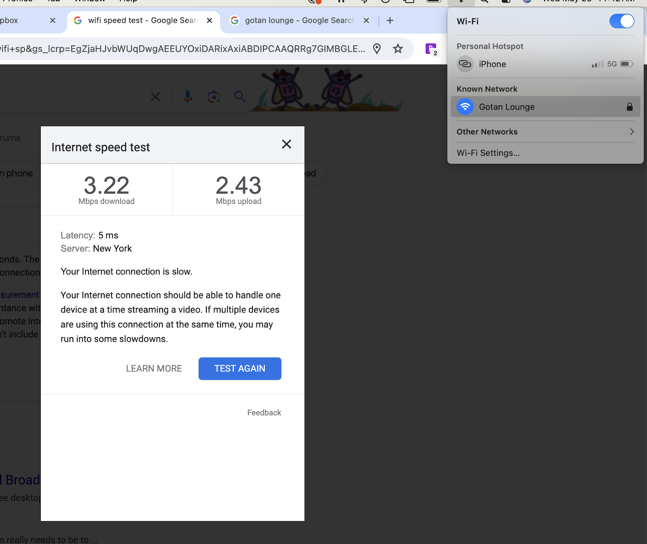Click the blue search magnifier icon

[240, 97]
